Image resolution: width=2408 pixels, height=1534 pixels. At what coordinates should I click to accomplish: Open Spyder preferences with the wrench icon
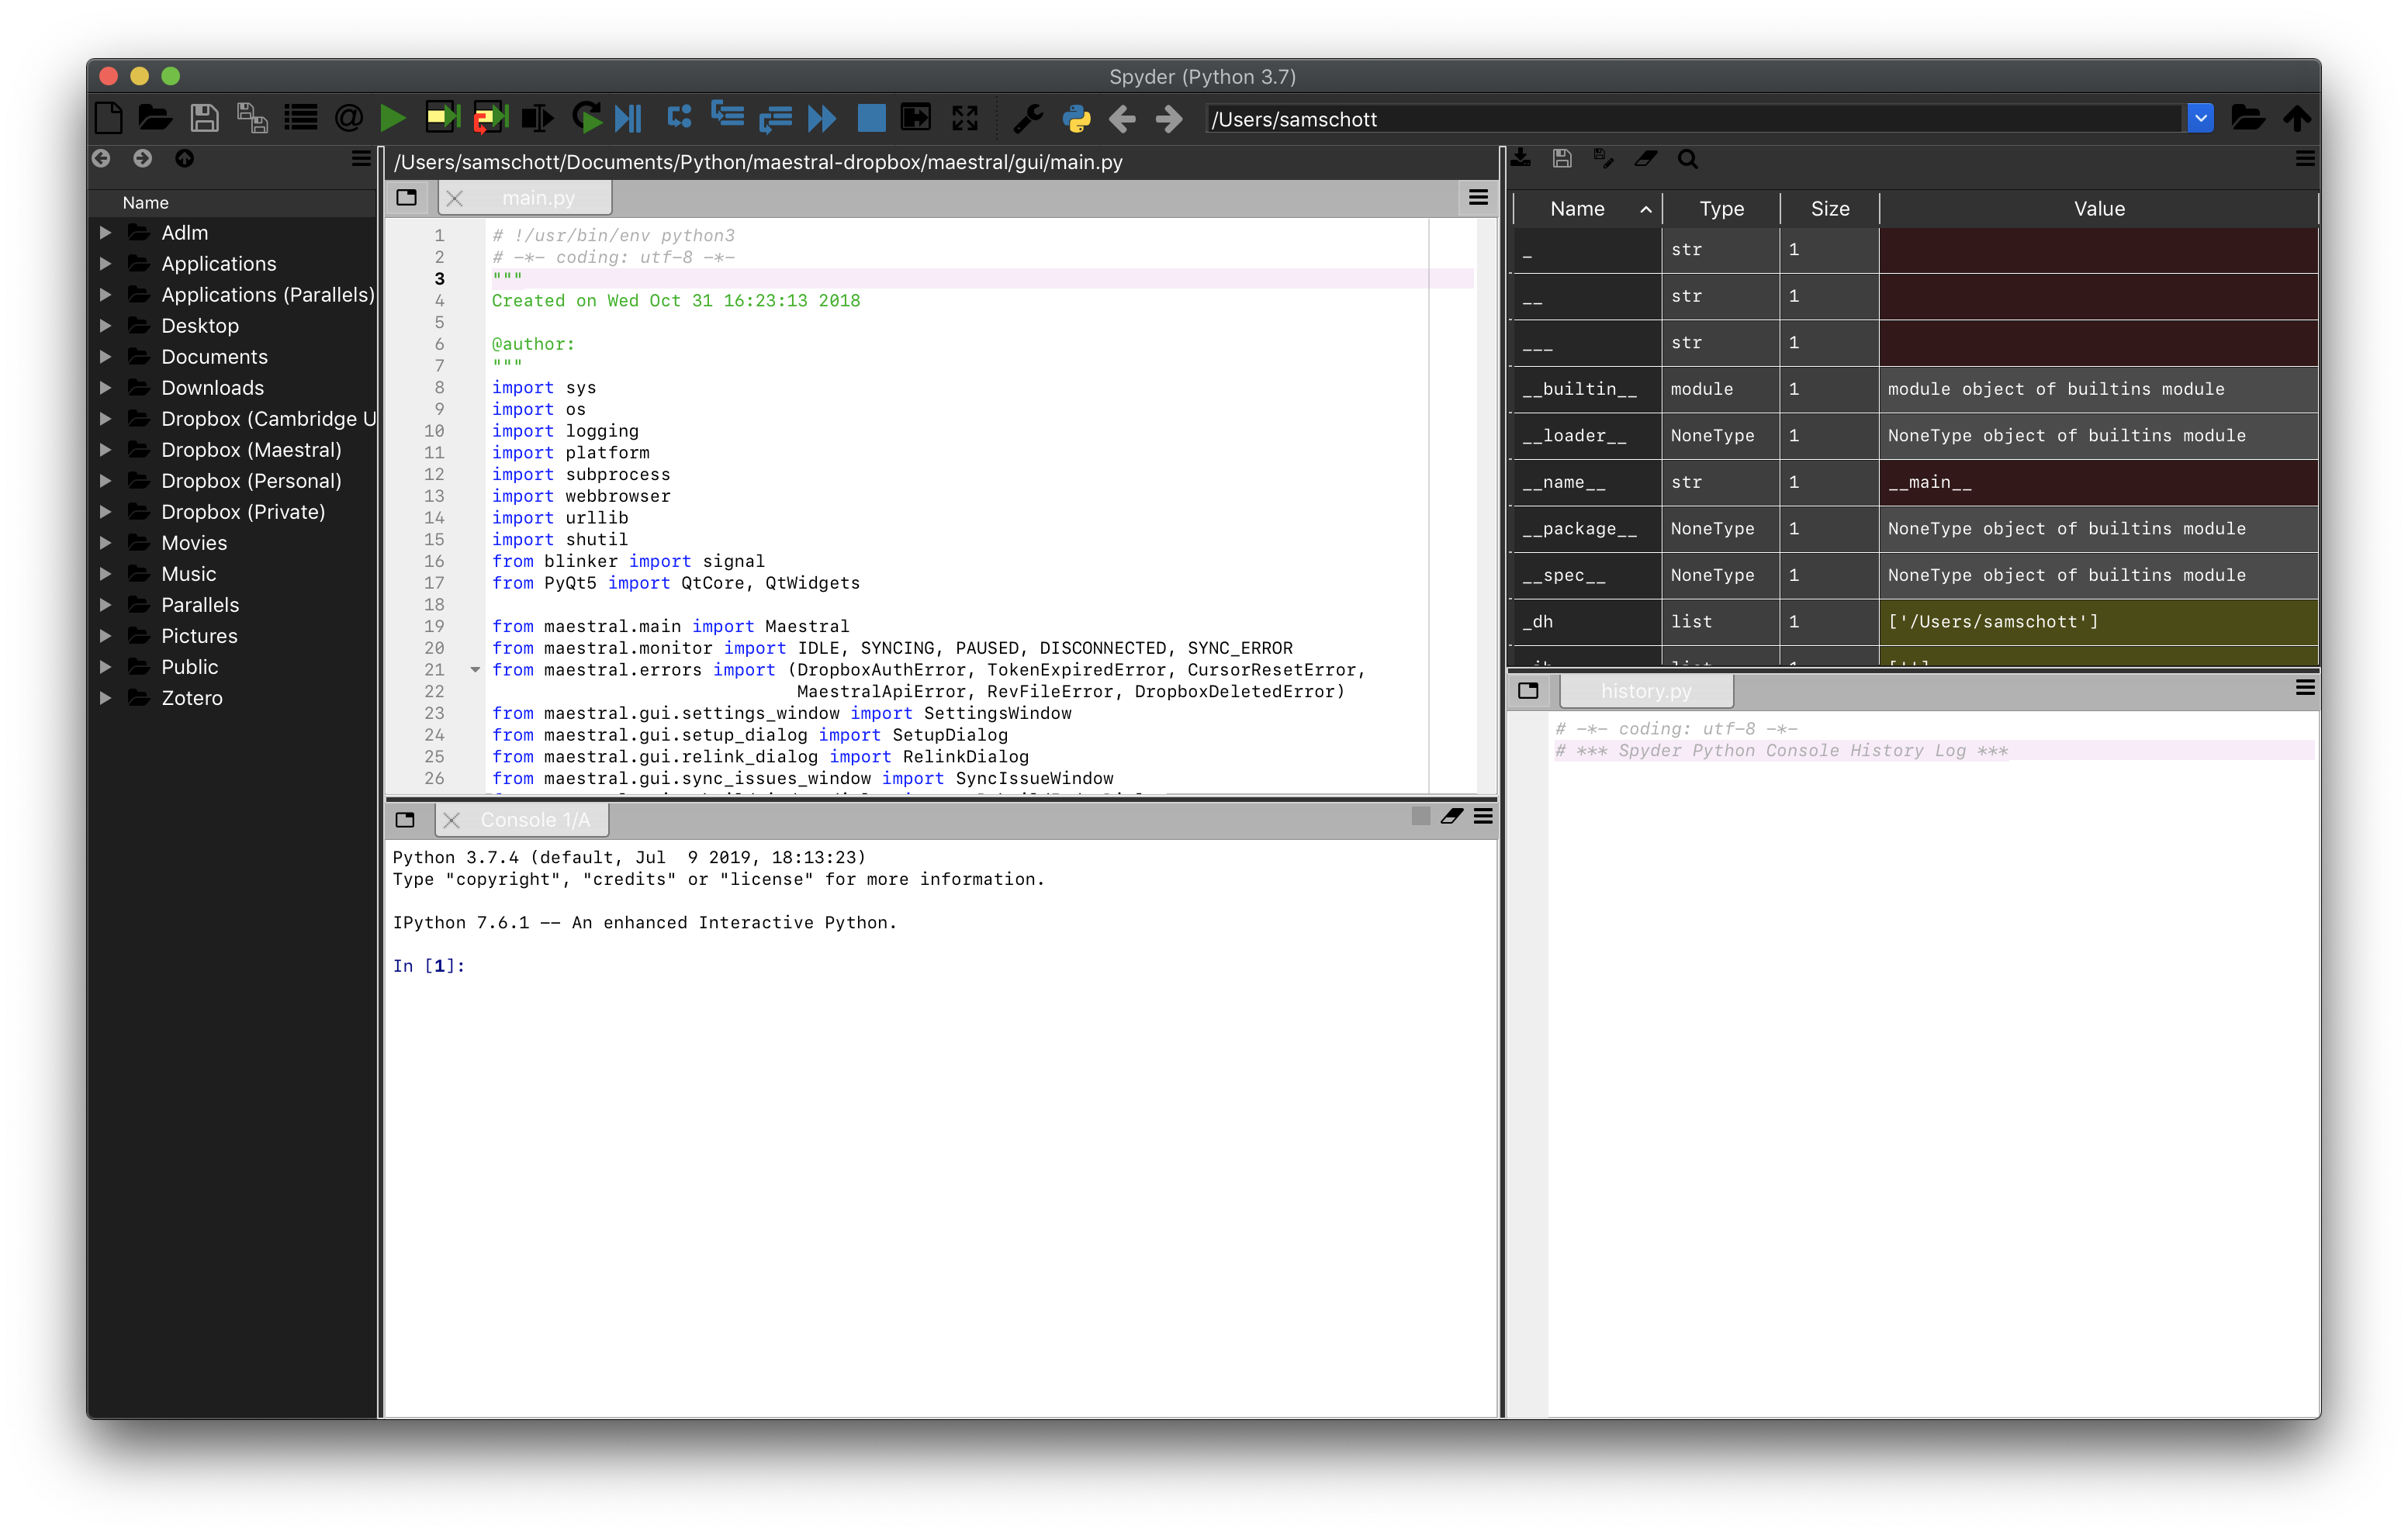pyautogui.click(x=1028, y=118)
